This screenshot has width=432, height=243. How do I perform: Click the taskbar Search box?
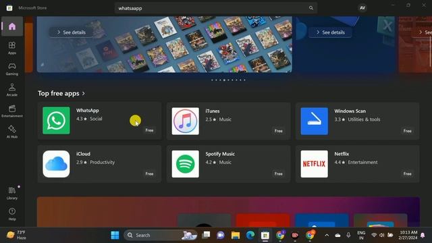click(161, 235)
